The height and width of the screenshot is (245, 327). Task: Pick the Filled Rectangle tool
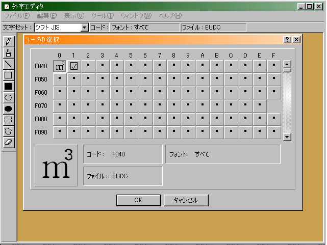pyautogui.click(x=8, y=86)
